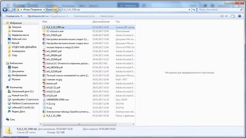
Task: Sort by the Дата изменения column header
Action: (101, 21)
